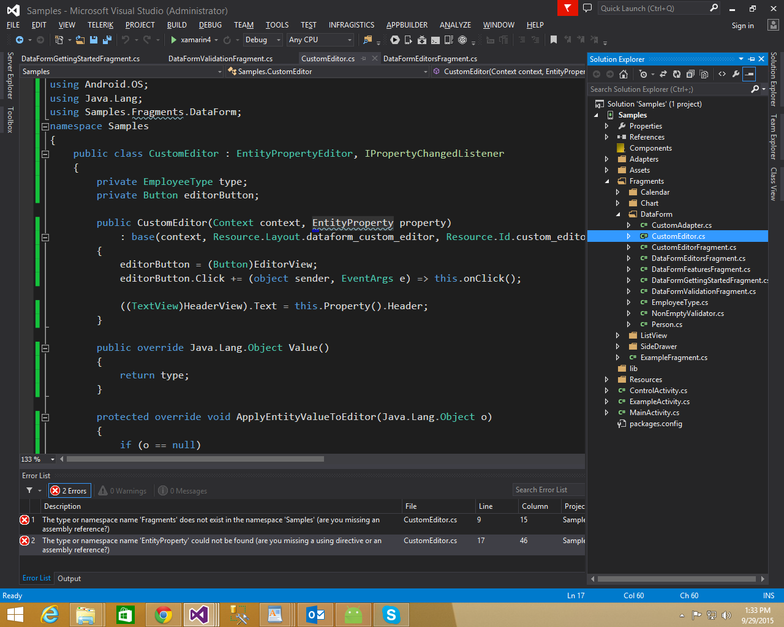
Task: Click the Solution Explorer Home icon
Action: tap(624, 74)
